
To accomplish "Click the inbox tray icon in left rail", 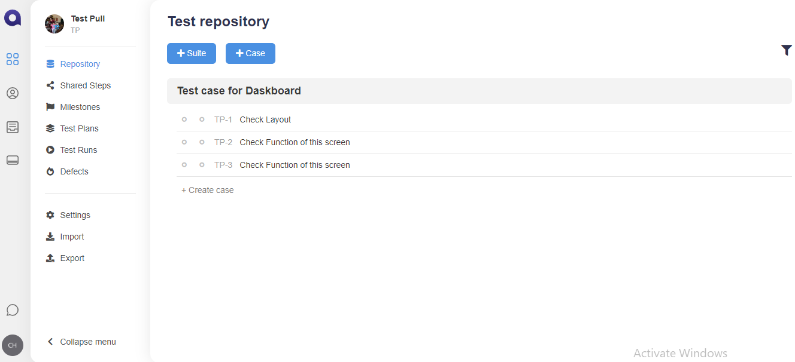I will click(13, 127).
